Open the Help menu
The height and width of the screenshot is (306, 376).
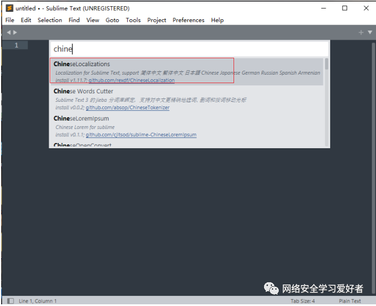(217, 20)
